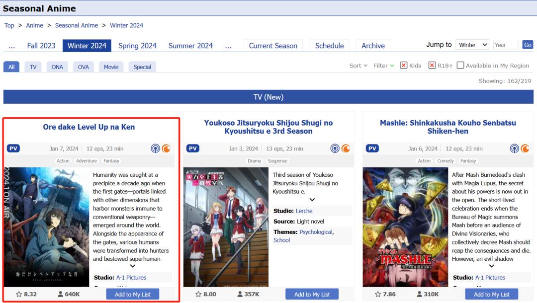Image resolution: width=537 pixels, height=303 pixels.
Task: Show later seasons via right ellipsis
Action: [x=228, y=46]
